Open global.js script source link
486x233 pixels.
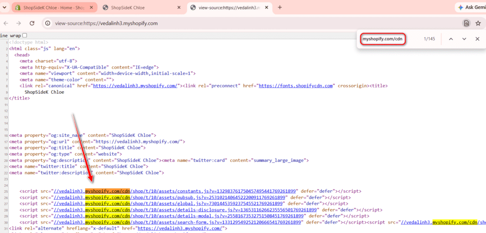click(x=168, y=204)
